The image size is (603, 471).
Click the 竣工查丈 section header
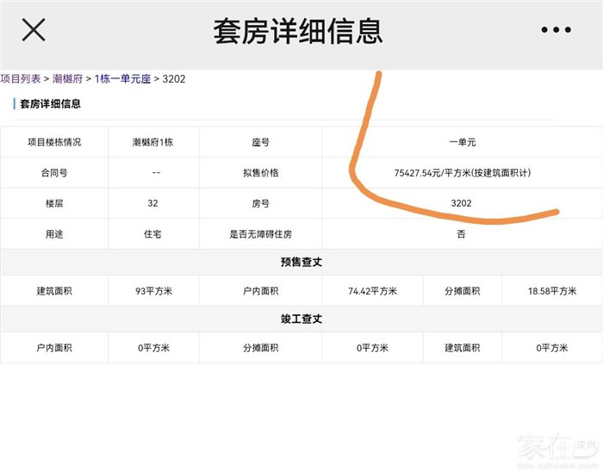point(301,319)
